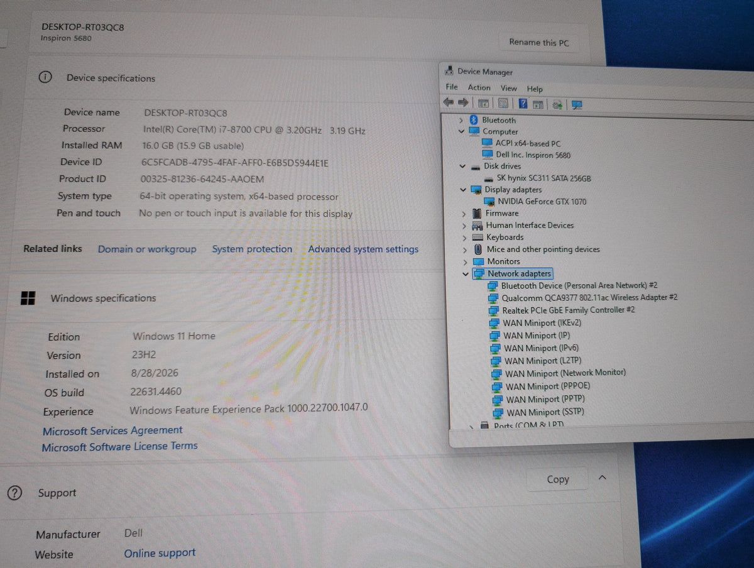The width and height of the screenshot is (754, 568).
Task: Click the Scan for hardware changes monitor icon
Action: point(577,105)
